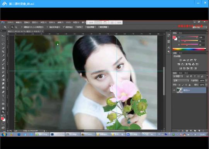Add a Vibrance adjustment
This screenshot has height=149, width=209.
195,60
